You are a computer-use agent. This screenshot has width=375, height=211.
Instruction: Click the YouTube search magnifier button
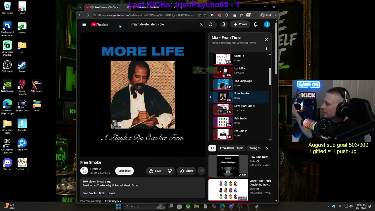[x=210, y=24]
